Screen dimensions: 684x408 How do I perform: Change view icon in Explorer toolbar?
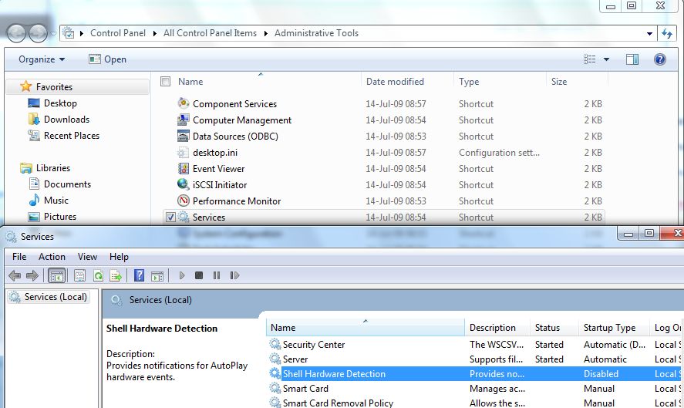tap(590, 59)
